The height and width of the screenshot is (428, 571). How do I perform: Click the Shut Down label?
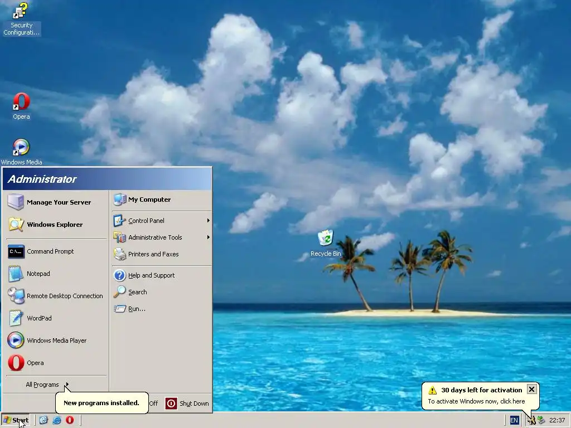click(194, 403)
